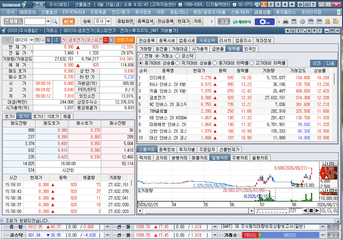Add a new virtual screen with plus button
The image size is (343, 240).
coord(292,4)
